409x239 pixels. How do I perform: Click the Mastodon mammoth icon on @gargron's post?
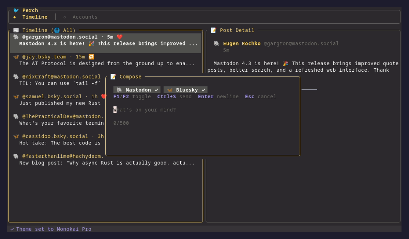point(15,37)
